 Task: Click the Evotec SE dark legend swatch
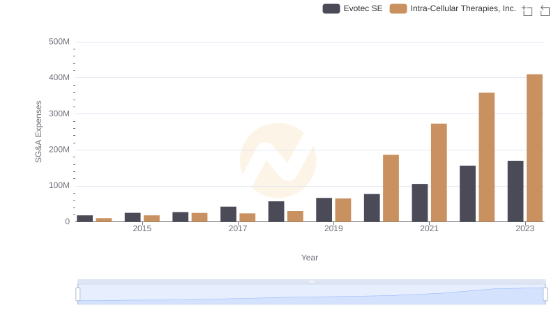coord(331,9)
